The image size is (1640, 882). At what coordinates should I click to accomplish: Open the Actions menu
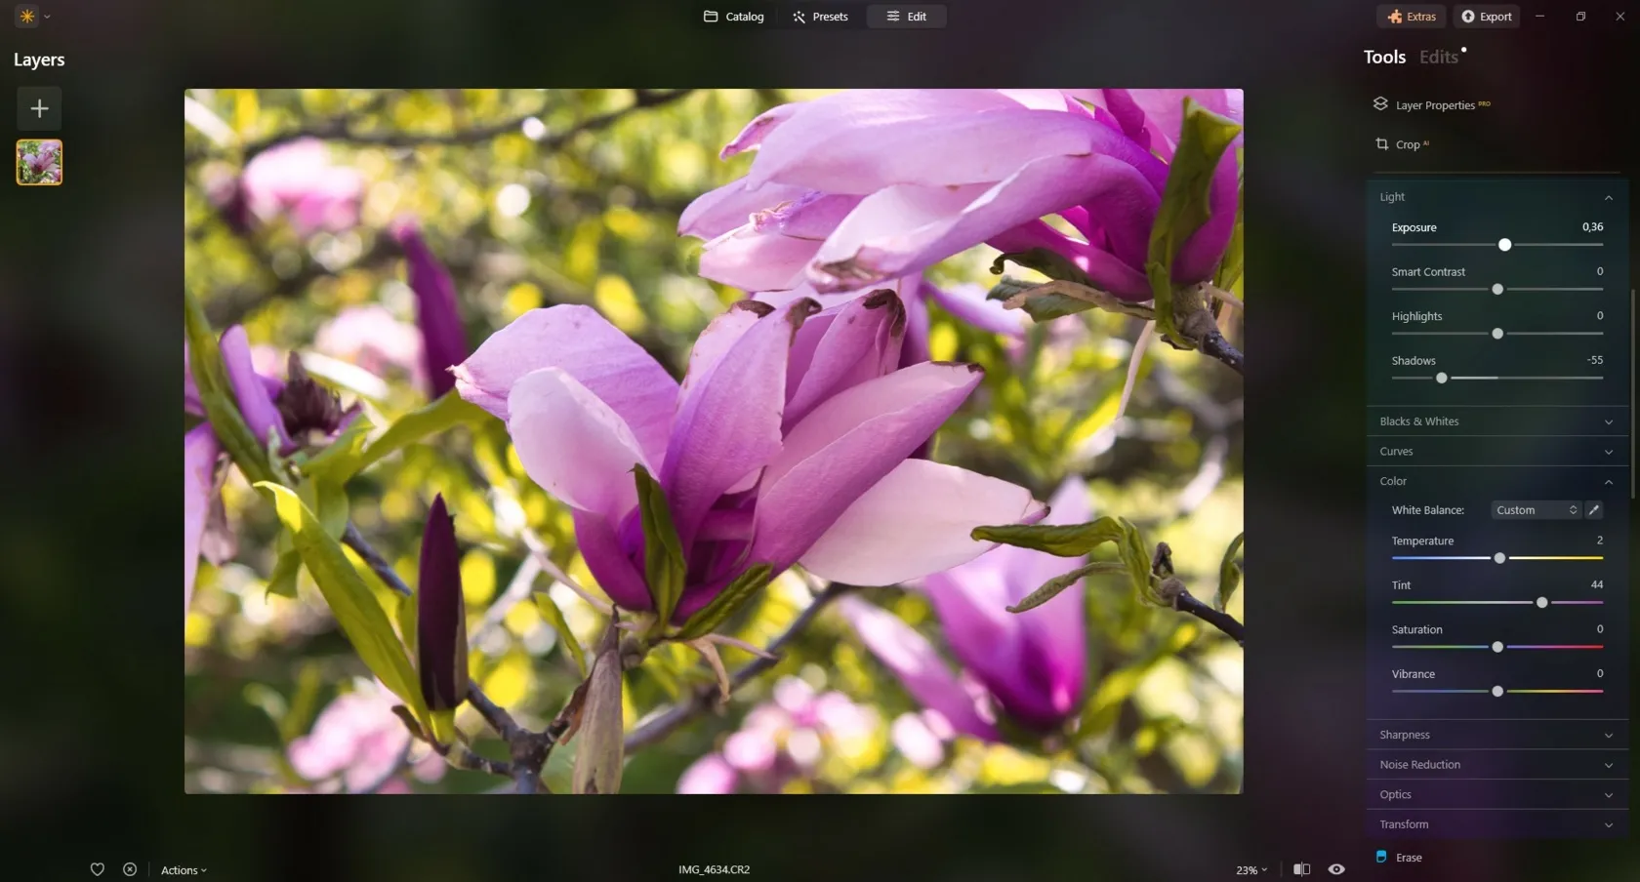[184, 870]
